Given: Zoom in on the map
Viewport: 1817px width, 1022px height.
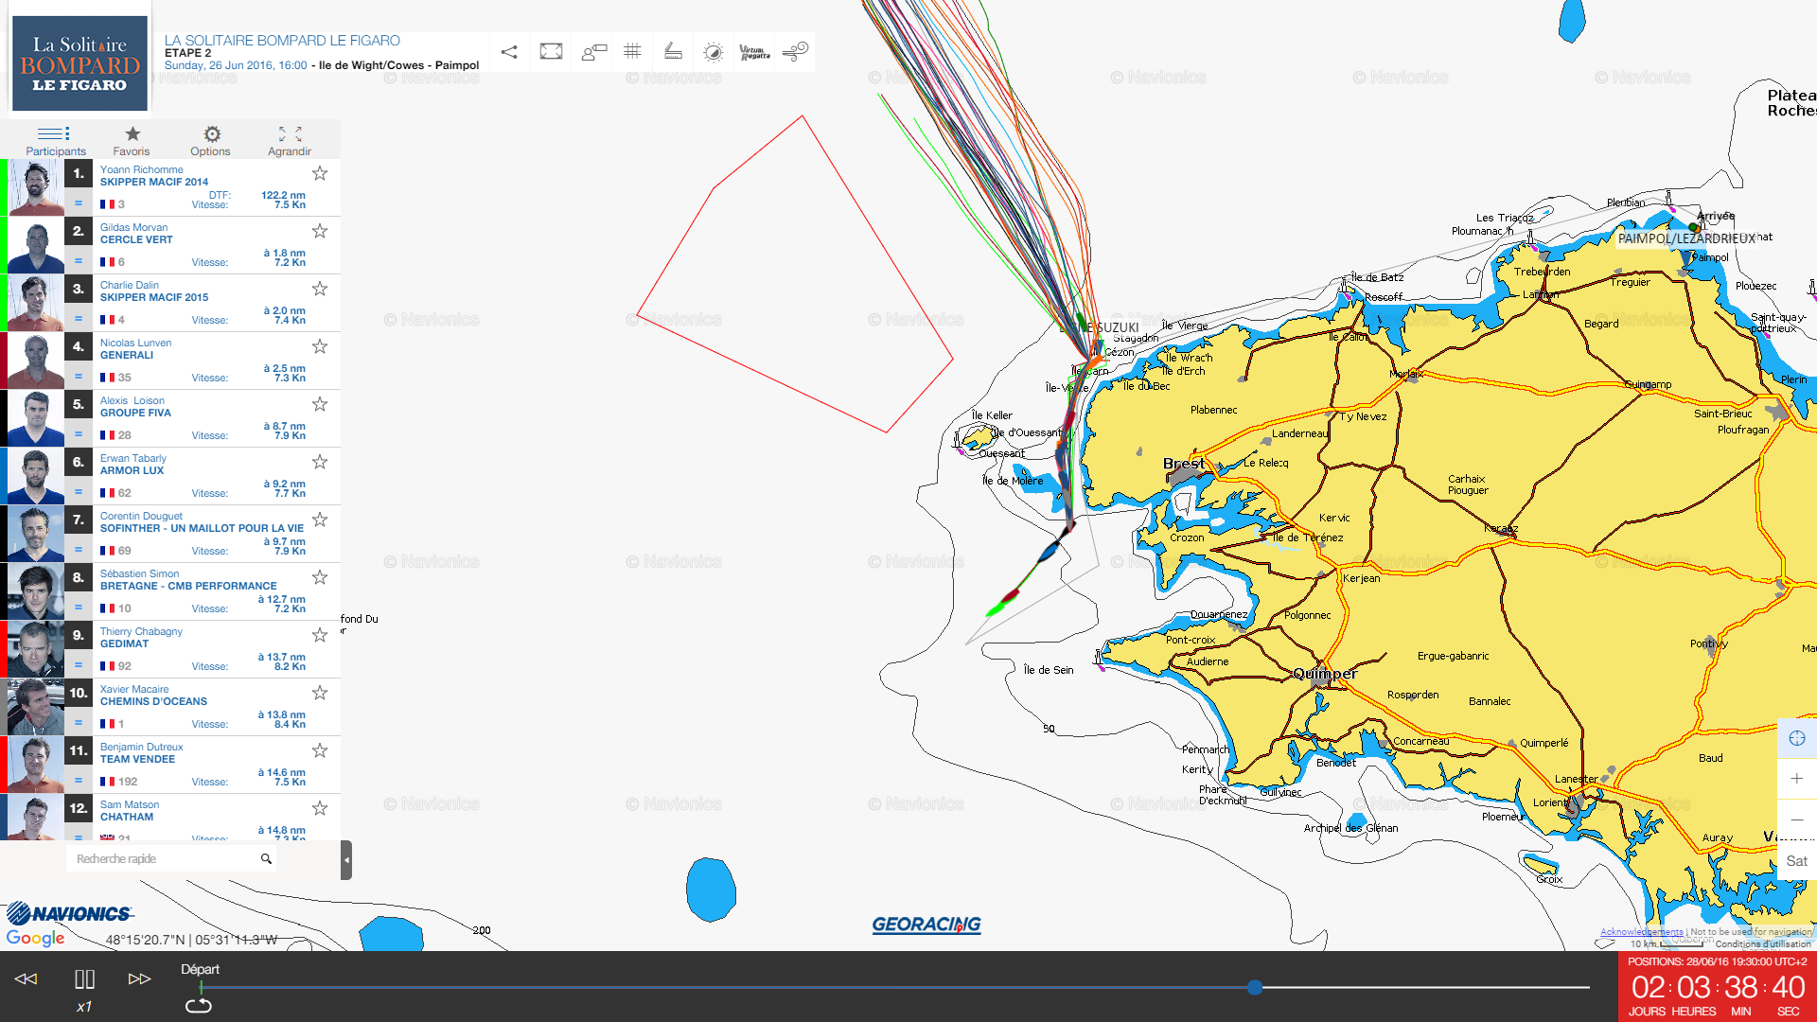Looking at the screenshot, I should pos(1796,779).
